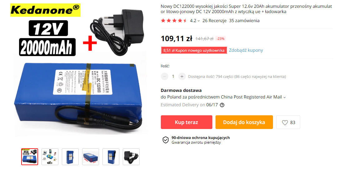Image resolution: width=337 pixels, height=172 pixels.
Task: Click the buyer protection shield icon
Action: click(x=166, y=140)
